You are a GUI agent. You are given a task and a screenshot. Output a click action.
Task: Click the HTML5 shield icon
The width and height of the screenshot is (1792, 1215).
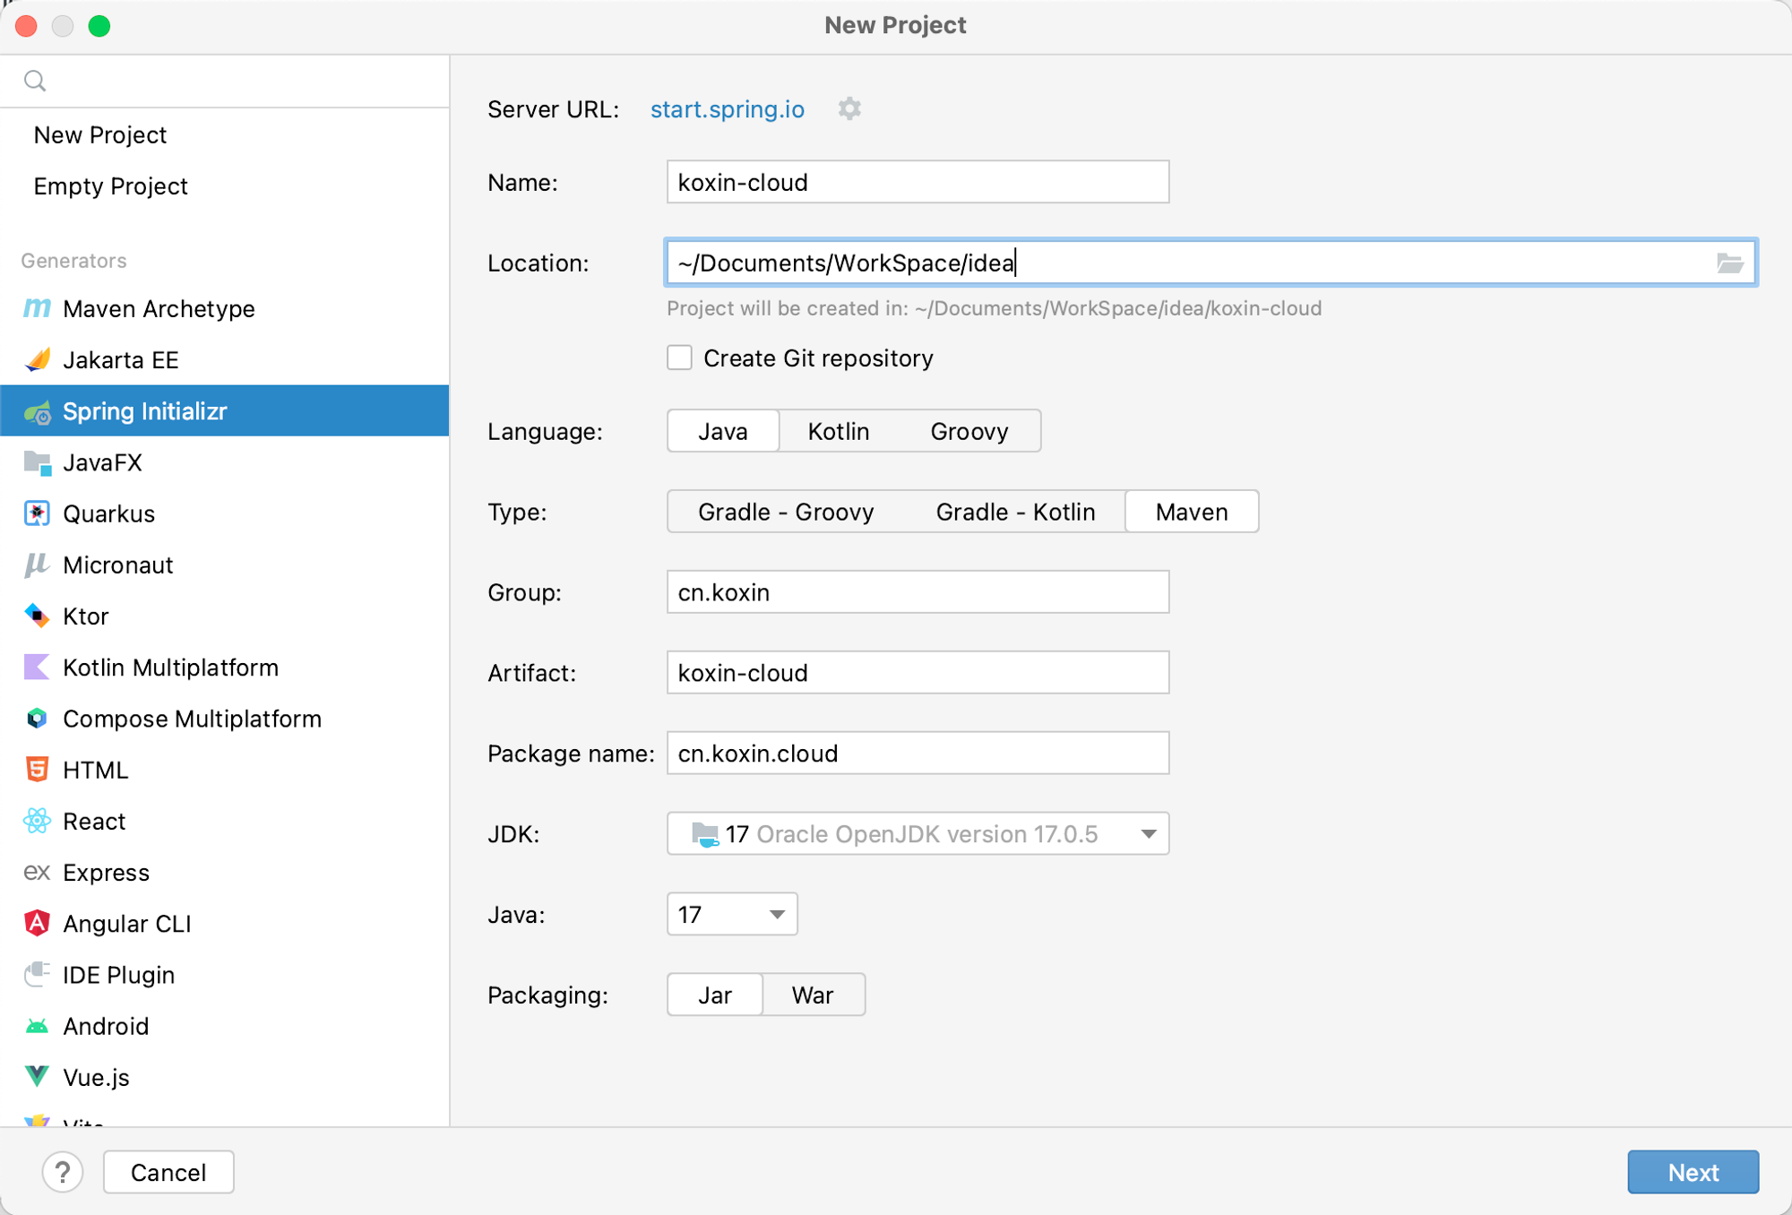[x=37, y=770]
